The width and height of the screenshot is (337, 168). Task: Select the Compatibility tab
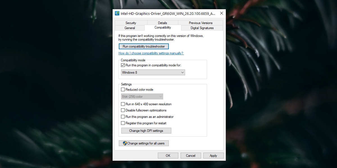pyautogui.click(x=163, y=27)
